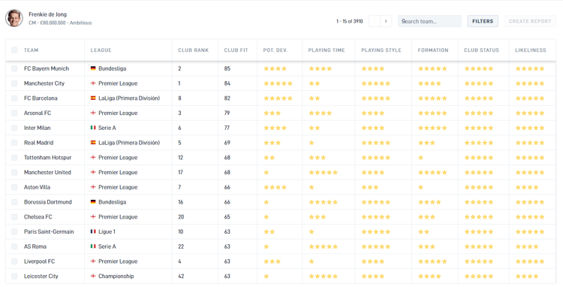Sort by the CLUB RANK column header
563x287 pixels.
coord(193,50)
